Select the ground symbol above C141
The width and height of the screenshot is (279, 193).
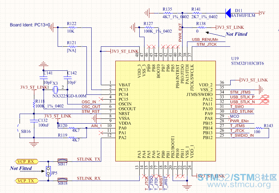[44, 64]
